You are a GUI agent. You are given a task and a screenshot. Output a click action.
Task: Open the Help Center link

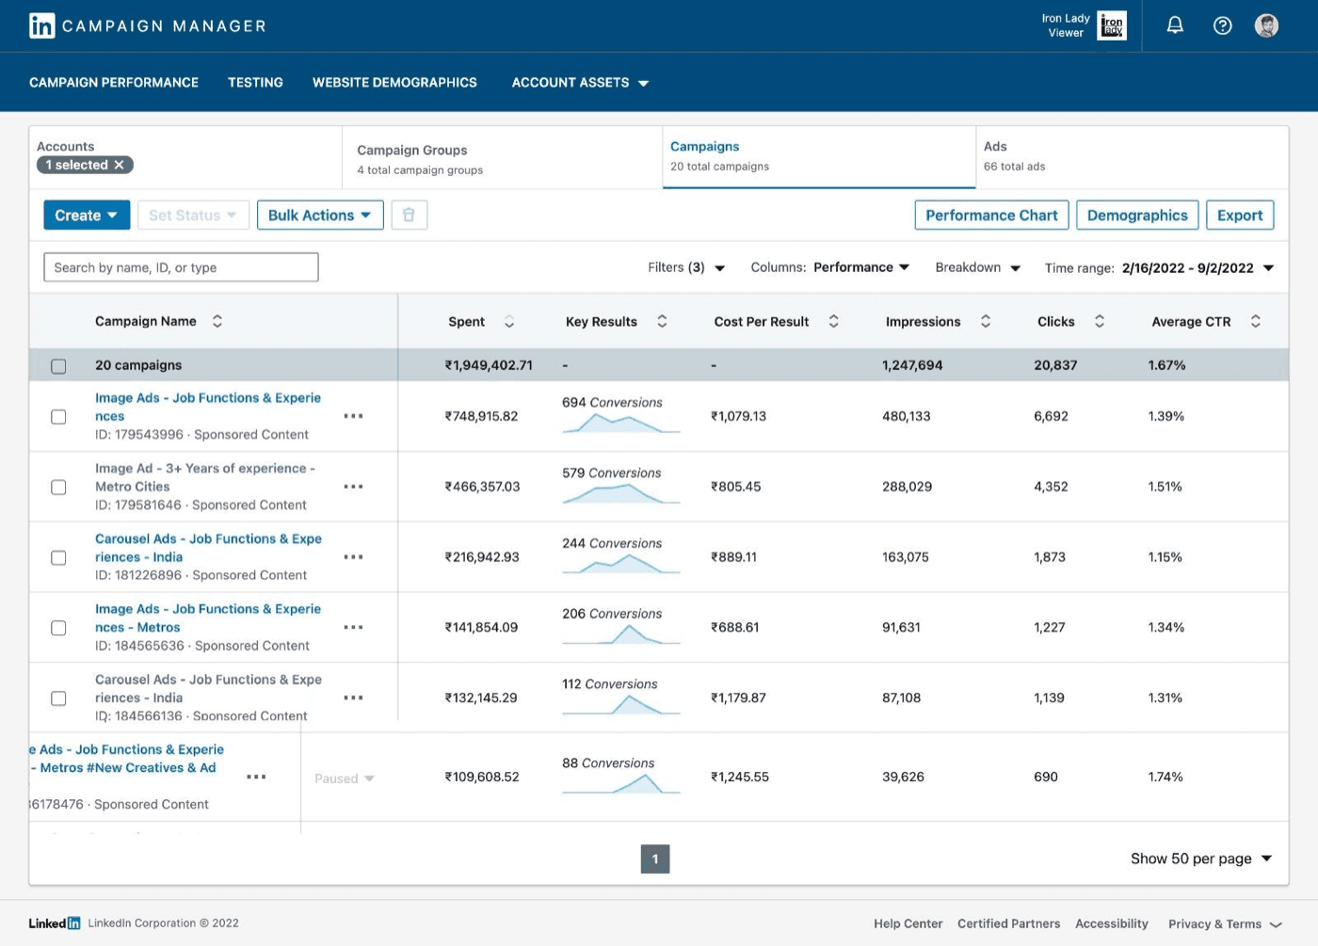pyautogui.click(x=908, y=923)
